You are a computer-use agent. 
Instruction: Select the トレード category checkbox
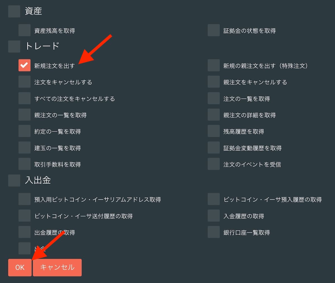coord(14,46)
